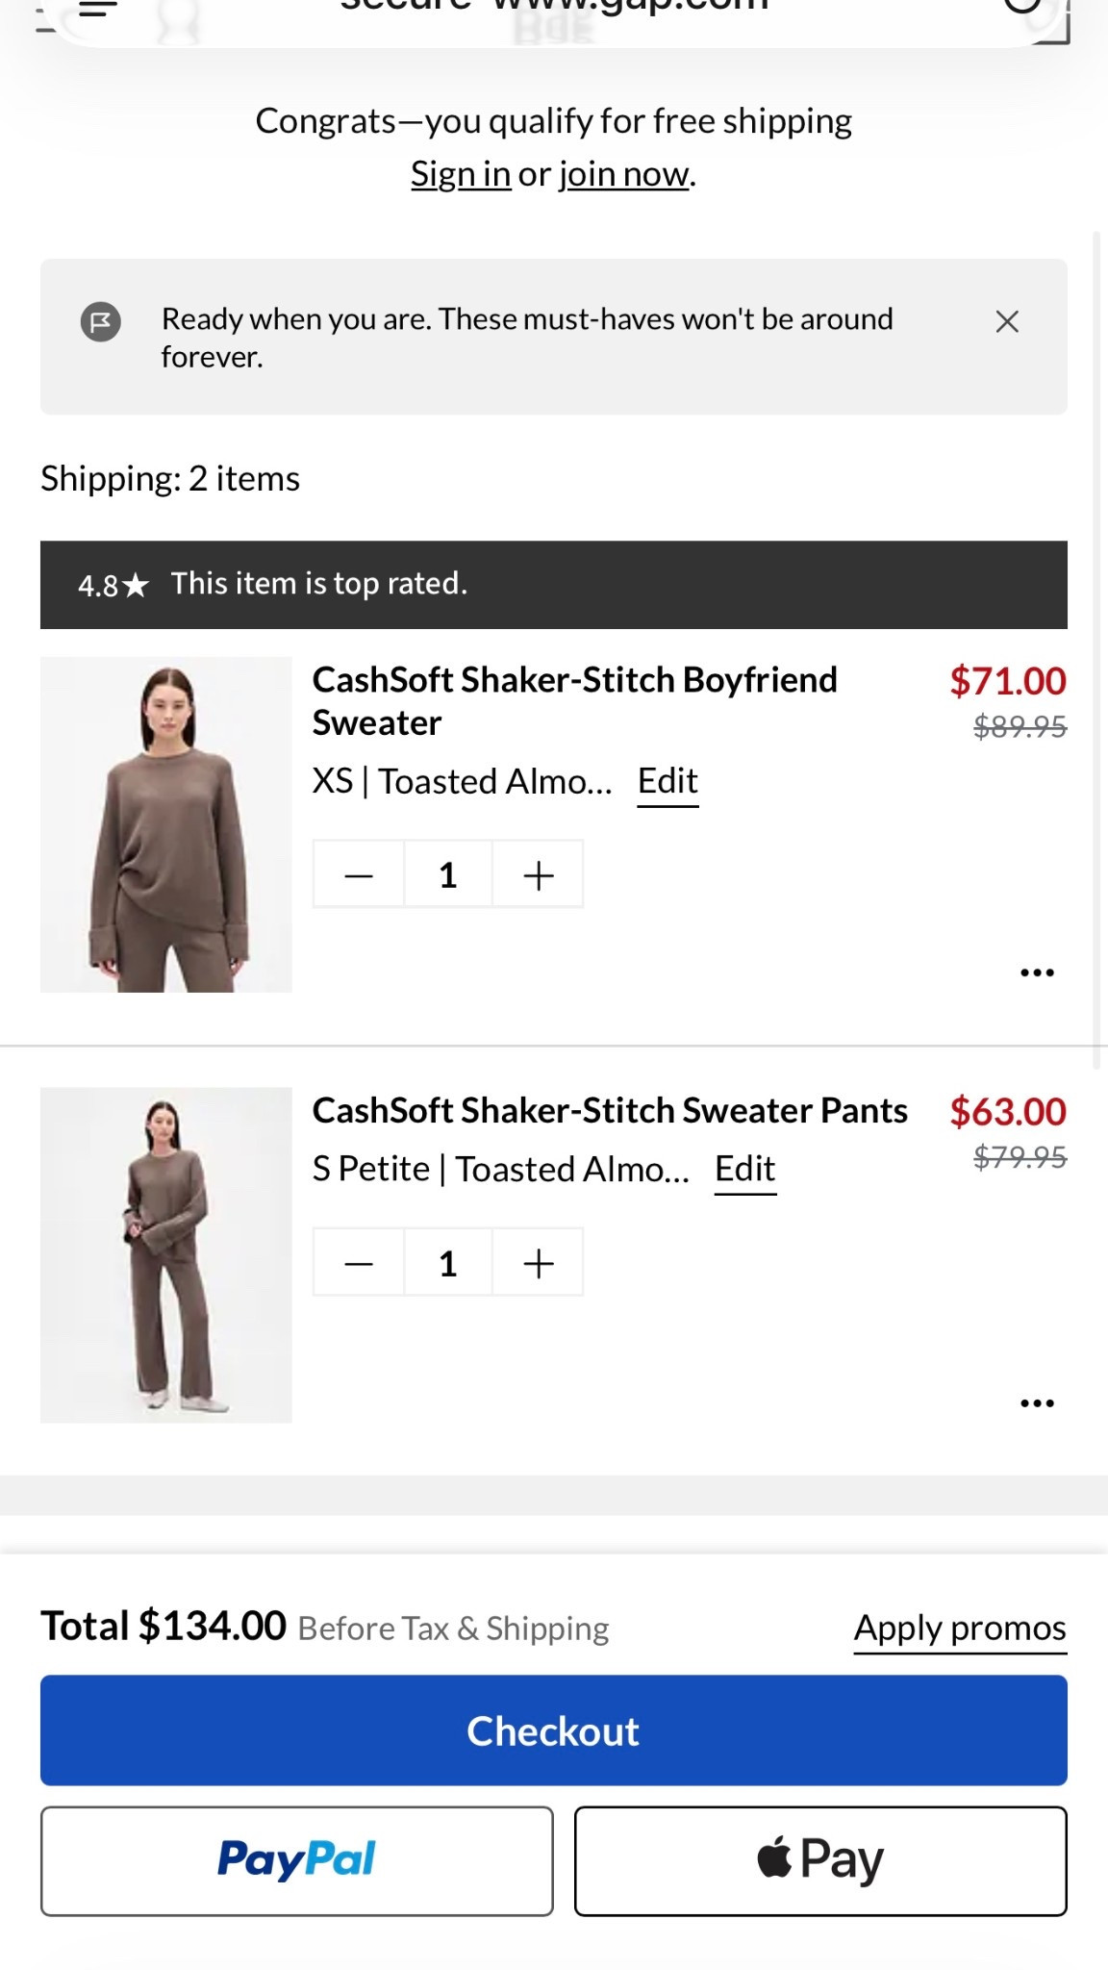The height and width of the screenshot is (1970, 1108).
Task: Open more options for Sweater Pants
Action: pos(1037,1403)
